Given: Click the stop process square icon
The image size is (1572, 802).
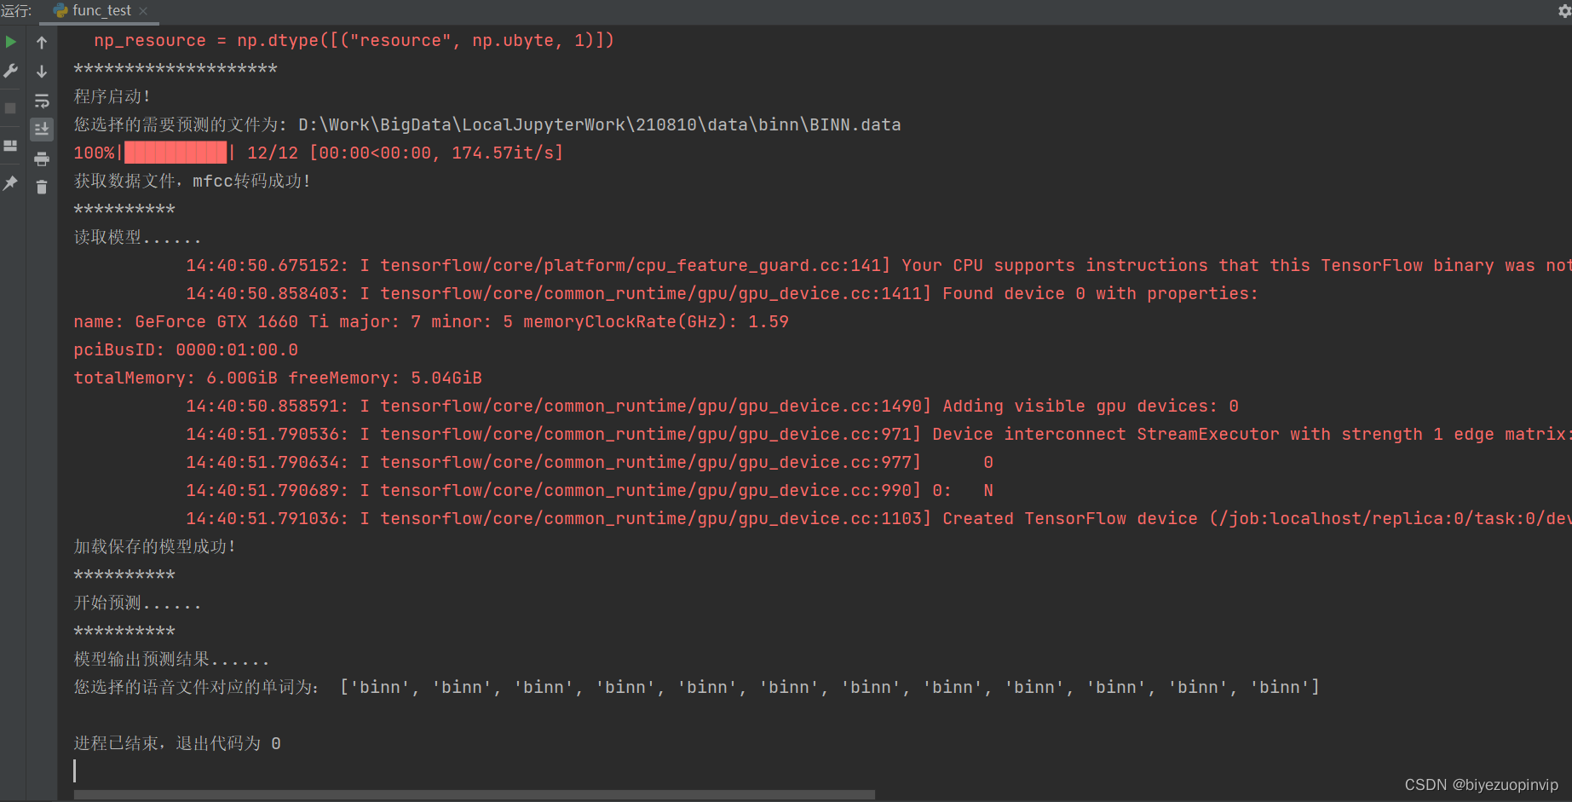Looking at the screenshot, I should (11, 108).
